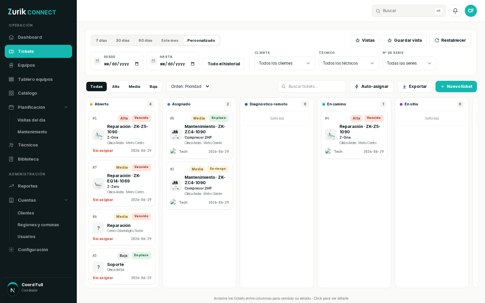Select the Baja priority filter
Image resolution: width=485 pixels, height=303 pixels.
coord(154,87)
